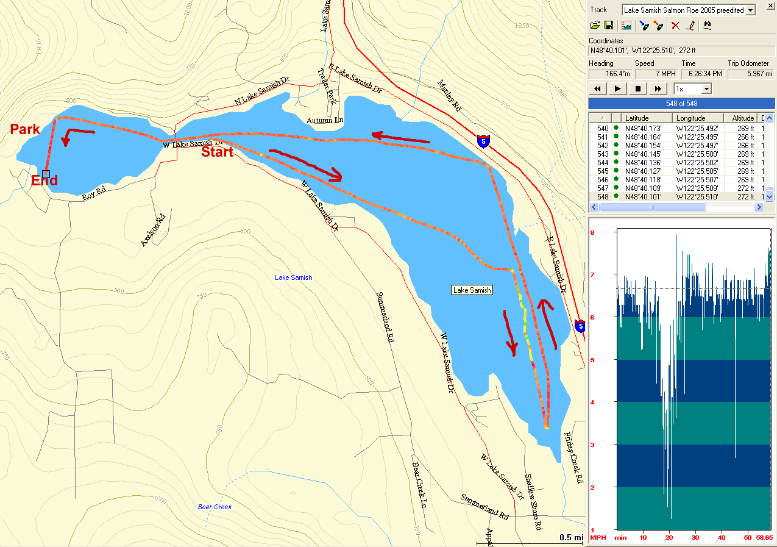The image size is (777, 547).
Task: Click the blue-arrow GPS device transfer icon
Action: click(644, 26)
